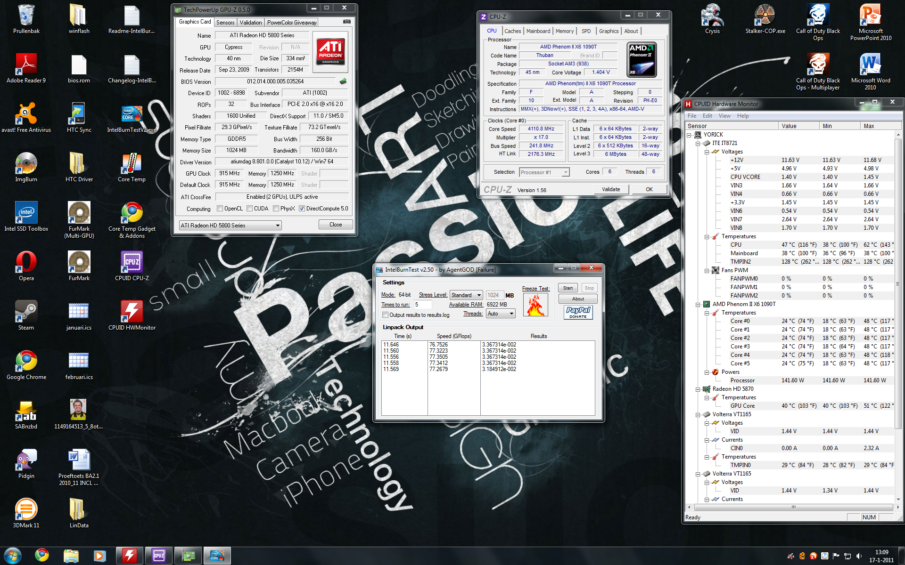Open the PowerColor Giveaway tab
905x565 pixels.
click(292, 23)
